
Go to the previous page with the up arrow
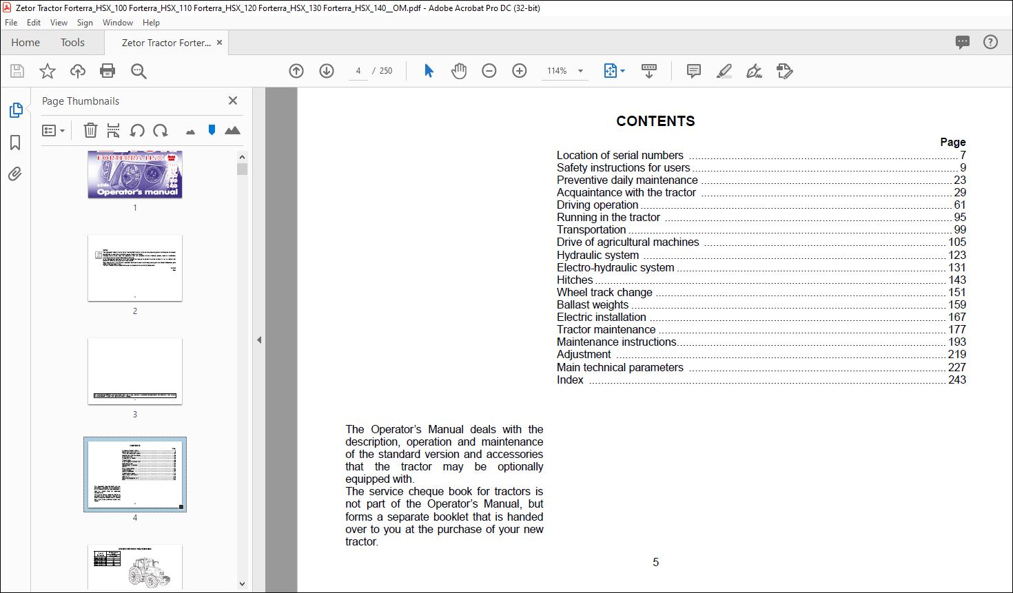pyautogui.click(x=296, y=71)
